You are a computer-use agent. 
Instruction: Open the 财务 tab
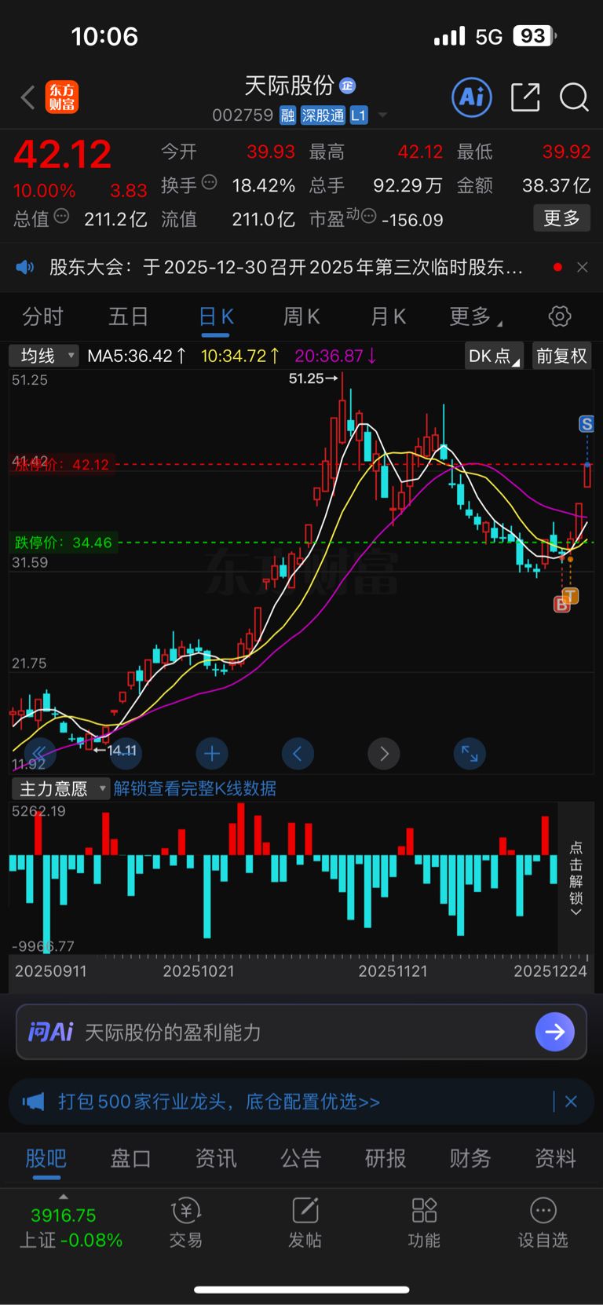(x=470, y=1158)
